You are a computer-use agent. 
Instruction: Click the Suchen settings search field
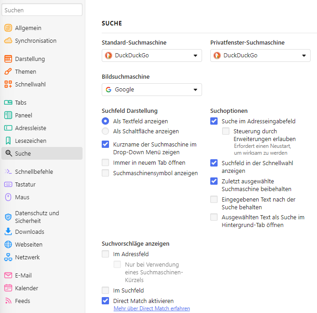pos(42,10)
